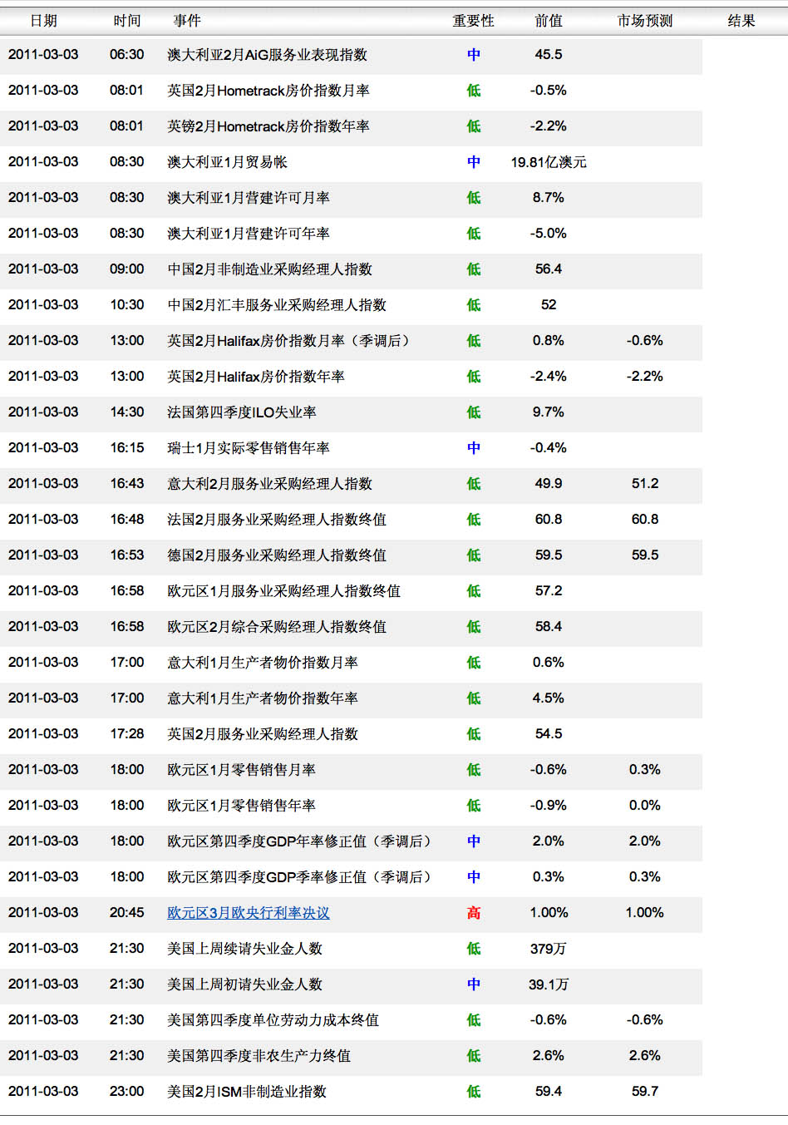Click forecast value 0.0%
The image size is (788, 1125).
(x=645, y=806)
